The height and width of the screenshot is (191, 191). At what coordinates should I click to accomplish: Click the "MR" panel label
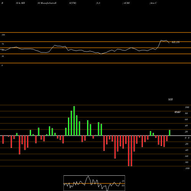[x=170, y=99]
